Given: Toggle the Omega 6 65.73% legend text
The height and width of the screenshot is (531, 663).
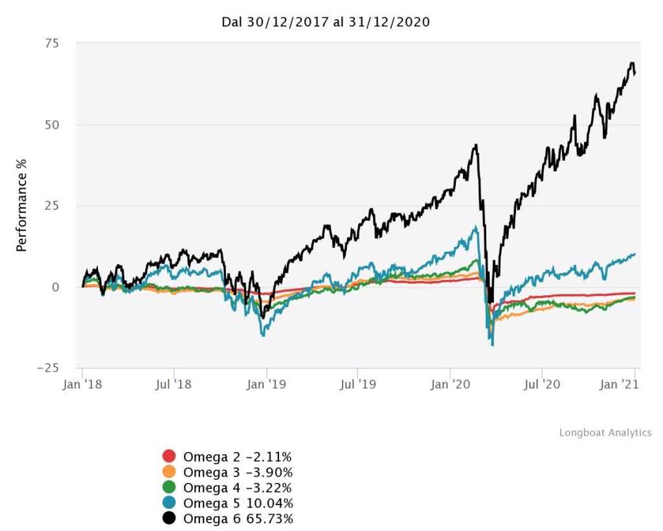Looking at the screenshot, I should pos(238,518).
